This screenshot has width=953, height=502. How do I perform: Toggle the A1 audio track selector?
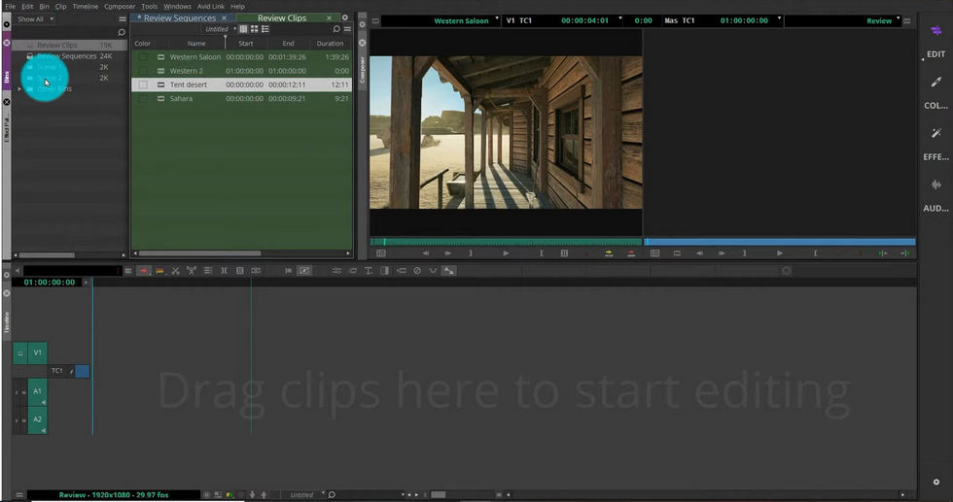click(x=37, y=392)
